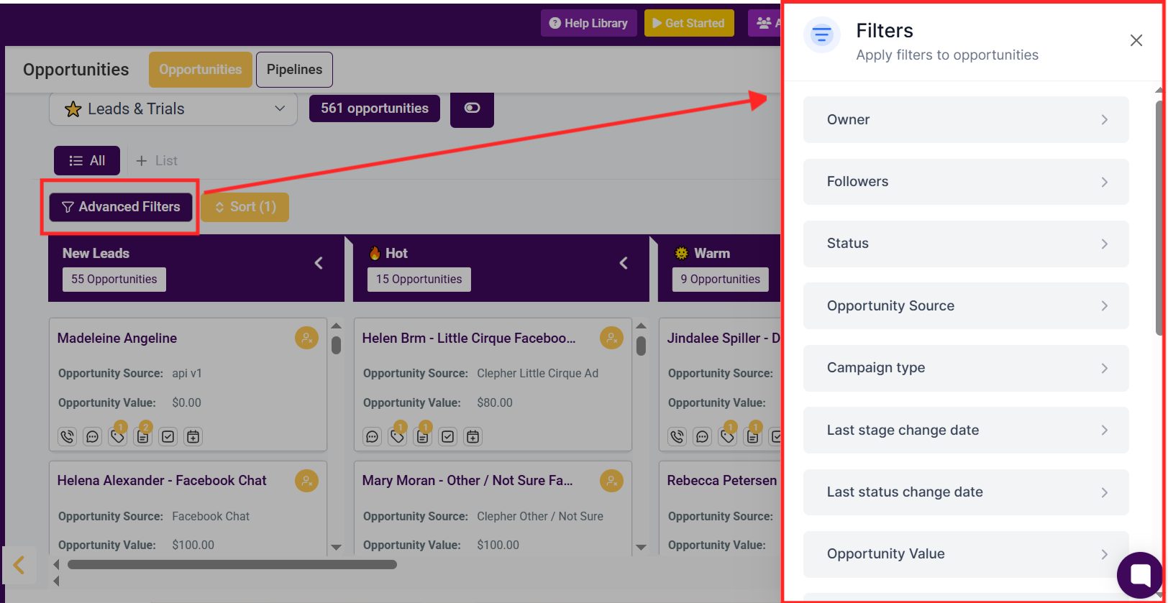Screen dimensions: 1168x603
Task: Open notes icon on Madeleine Angeline card
Action: (143, 436)
